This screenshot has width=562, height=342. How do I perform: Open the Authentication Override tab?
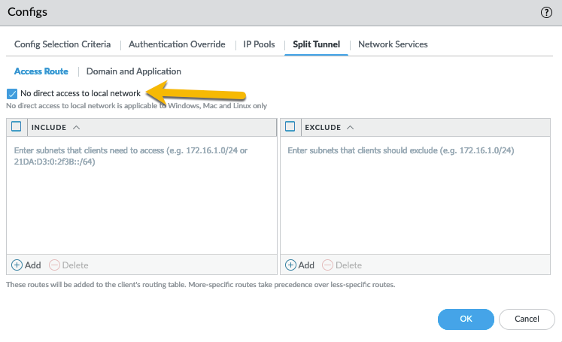pos(177,44)
